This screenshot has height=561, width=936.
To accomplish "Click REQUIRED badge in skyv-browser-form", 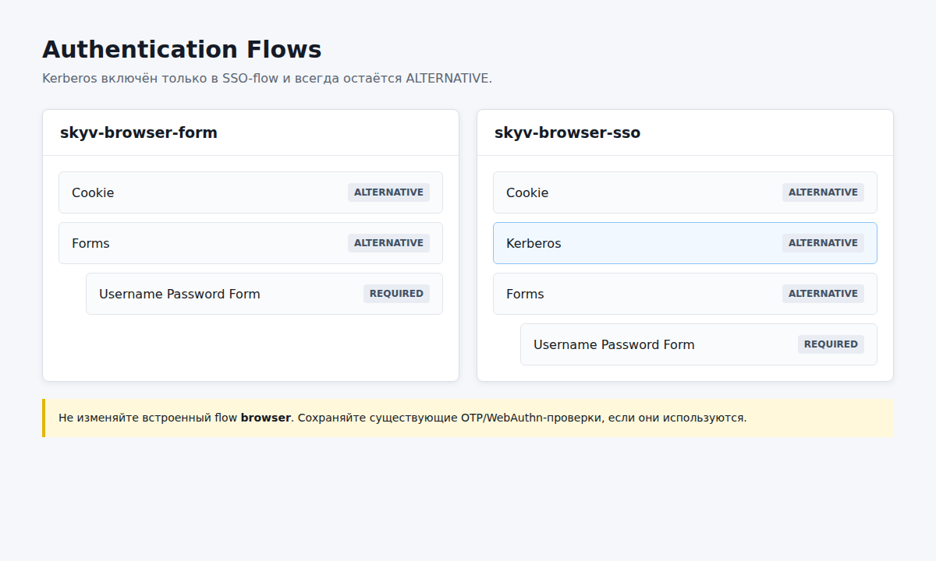I will point(396,294).
